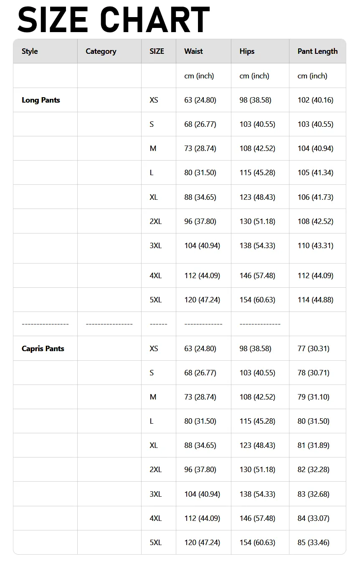The image size is (355, 563).
Task: Select the Category column header
Action: [x=101, y=51]
